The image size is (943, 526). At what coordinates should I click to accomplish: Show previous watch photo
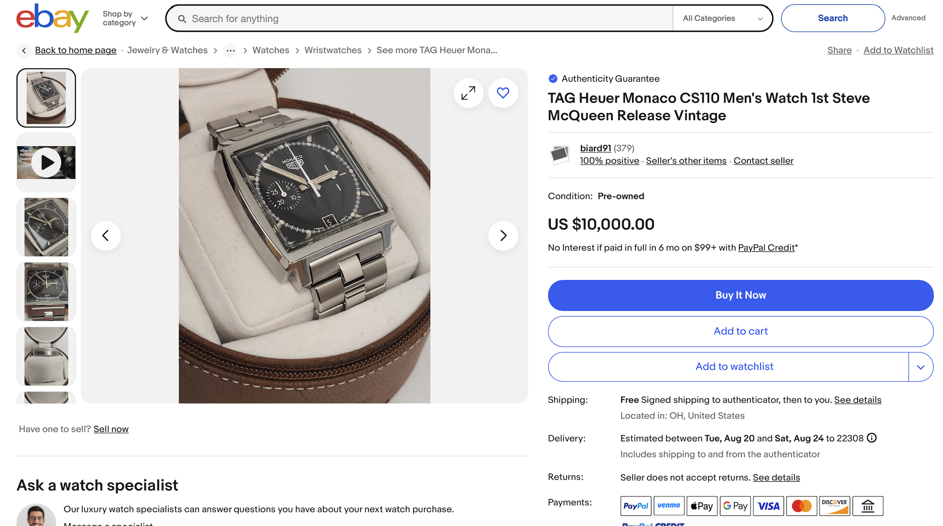(x=105, y=236)
